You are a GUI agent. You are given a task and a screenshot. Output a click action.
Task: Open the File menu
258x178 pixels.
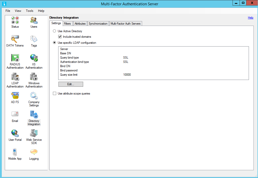tap(8, 11)
